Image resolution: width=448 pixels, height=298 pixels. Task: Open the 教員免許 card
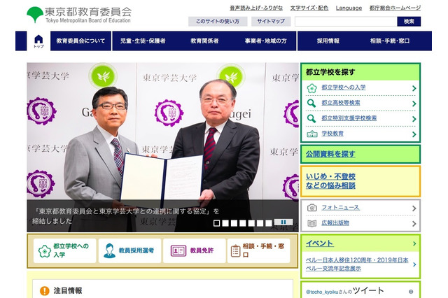click(195, 251)
